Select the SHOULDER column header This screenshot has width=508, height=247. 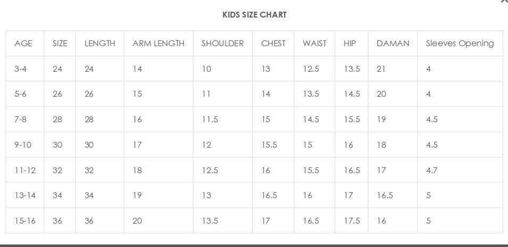coord(222,44)
